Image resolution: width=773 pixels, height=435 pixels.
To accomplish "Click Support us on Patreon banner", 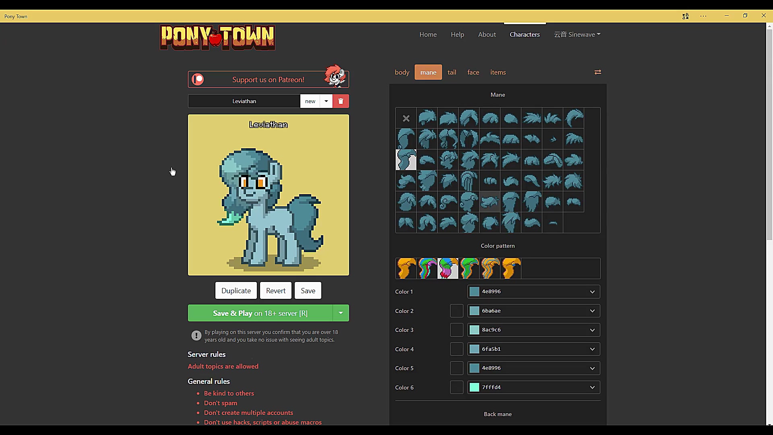I will (268, 79).
